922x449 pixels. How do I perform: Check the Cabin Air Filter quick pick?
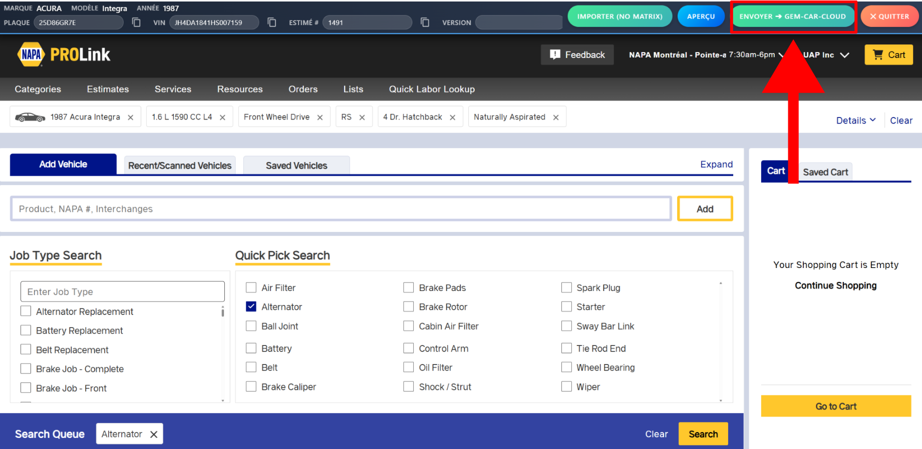click(409, 326)
